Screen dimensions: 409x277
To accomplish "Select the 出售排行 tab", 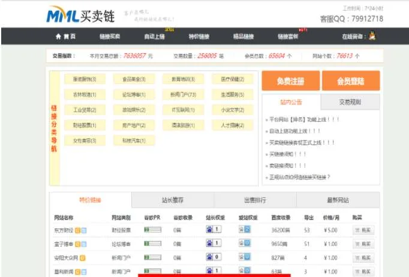I will point(255,200).
